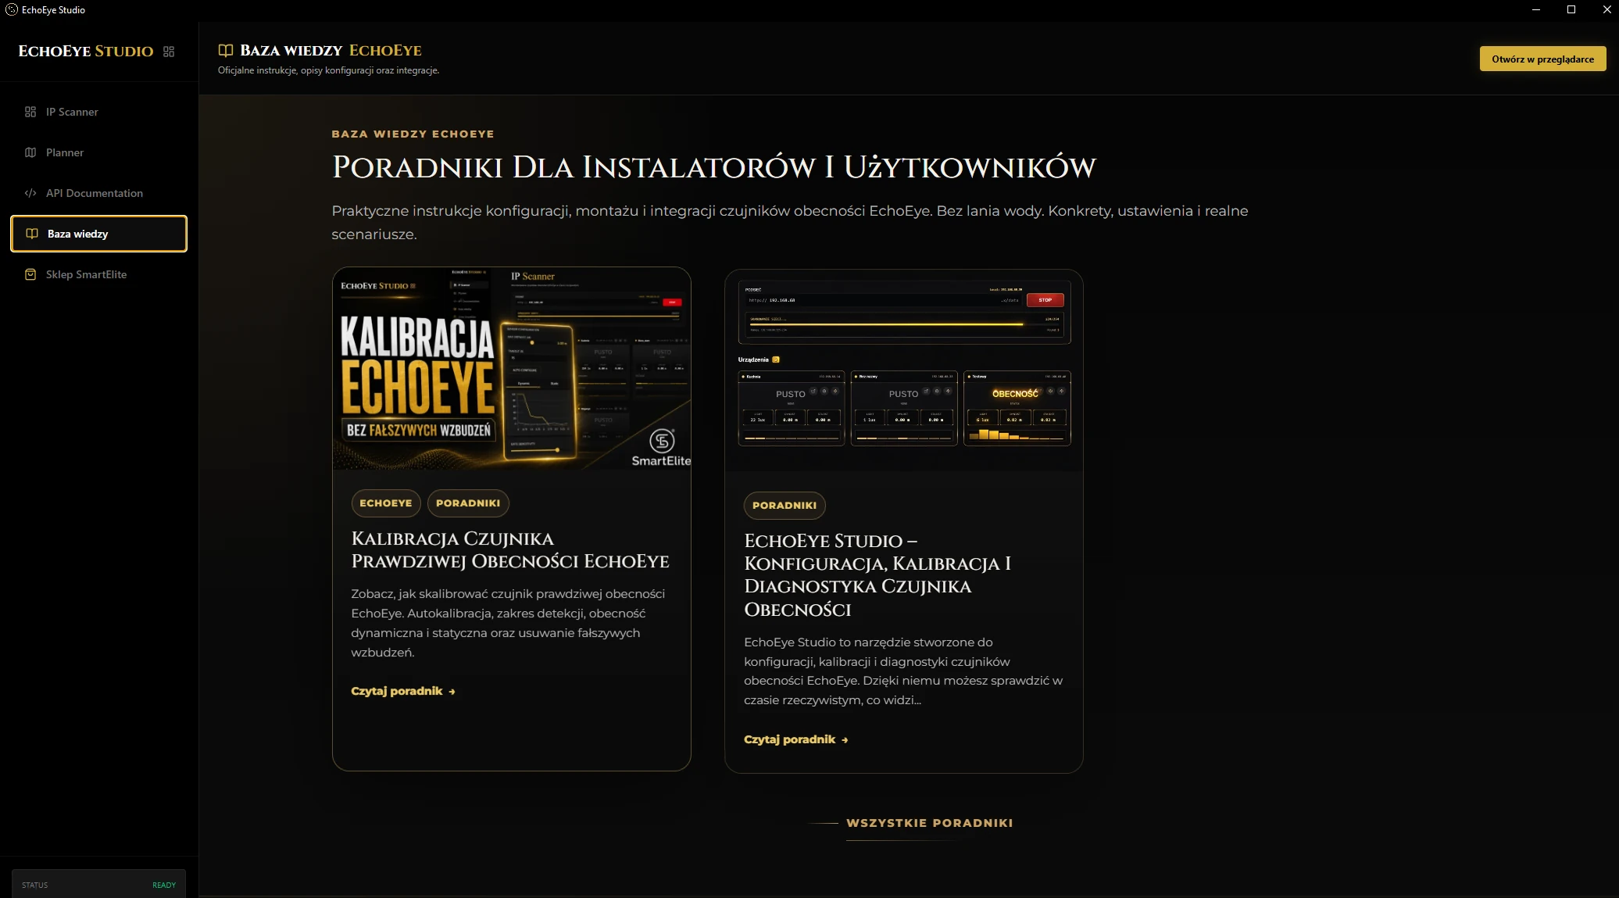1619x898 pixels.
Task: Click EchoEye Studio app icon in title bar
Action: click(11, 9)
